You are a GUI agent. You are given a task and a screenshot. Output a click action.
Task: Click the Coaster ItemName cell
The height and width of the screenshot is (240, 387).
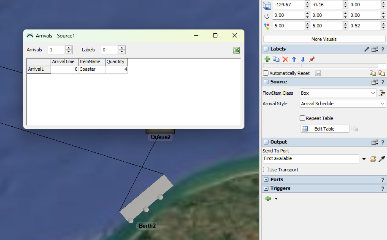[92, 69]
